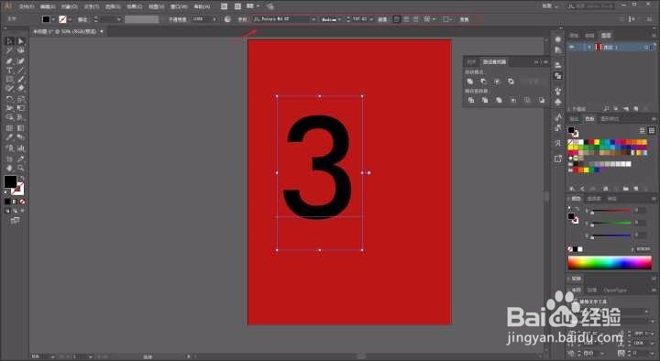Open the font family dropdown
The width and height of the screenshot is (660, 361).
pos(313,19)
